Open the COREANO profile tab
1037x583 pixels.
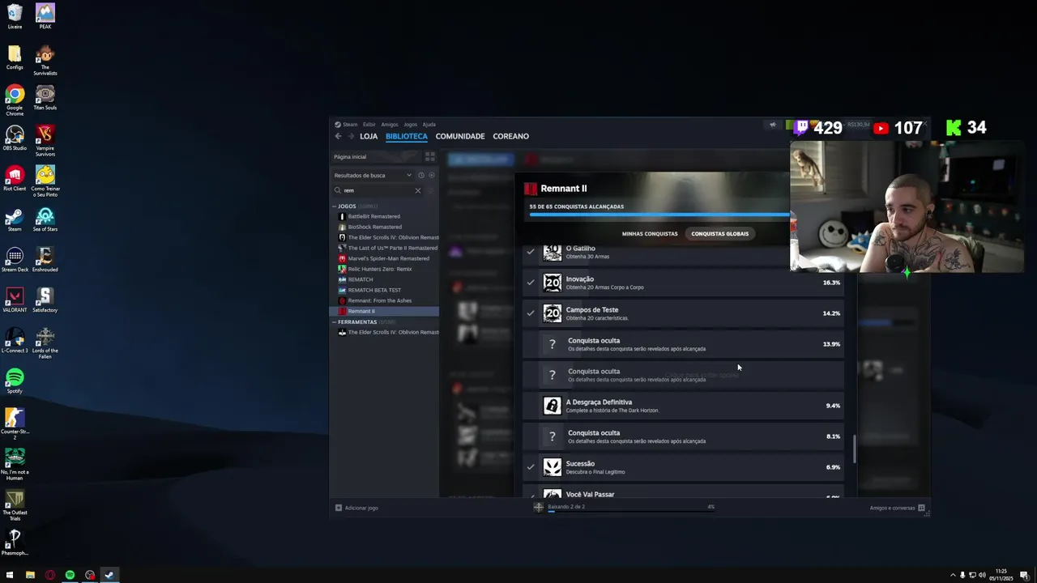pyautogui.click(x=510, y=136)
